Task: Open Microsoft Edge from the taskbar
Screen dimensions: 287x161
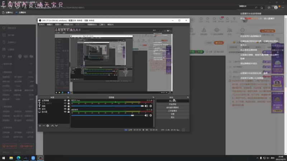Action: point(19,158)
